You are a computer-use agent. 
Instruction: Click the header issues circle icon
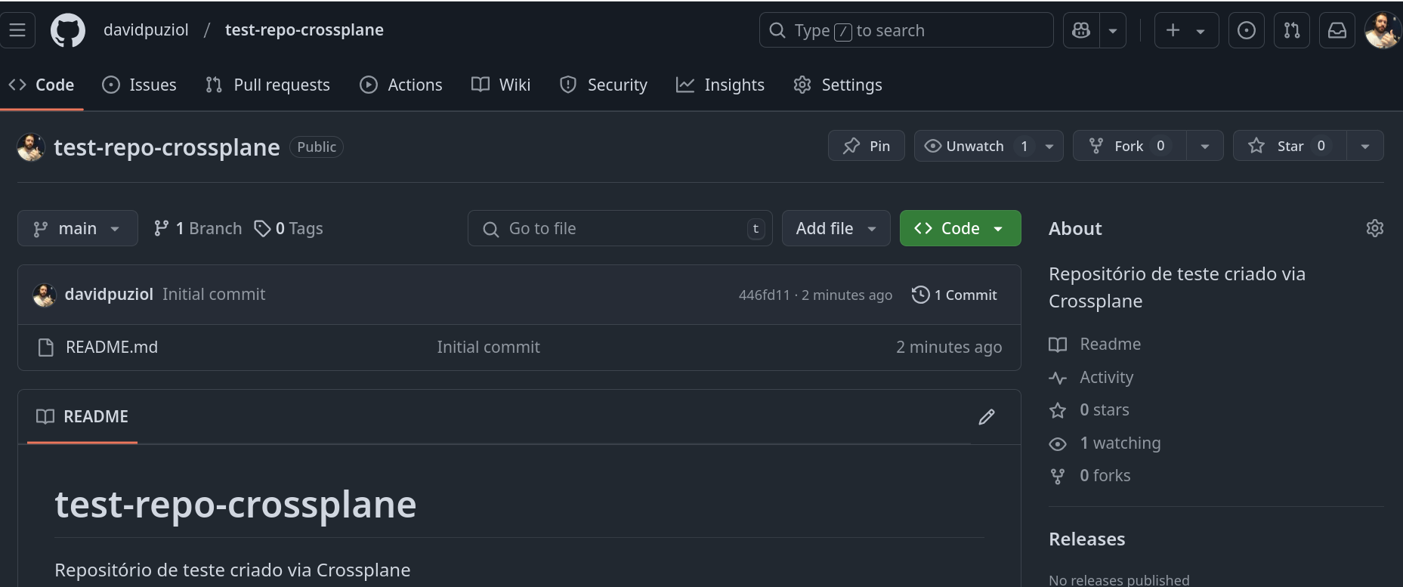tap(1246, 30)
